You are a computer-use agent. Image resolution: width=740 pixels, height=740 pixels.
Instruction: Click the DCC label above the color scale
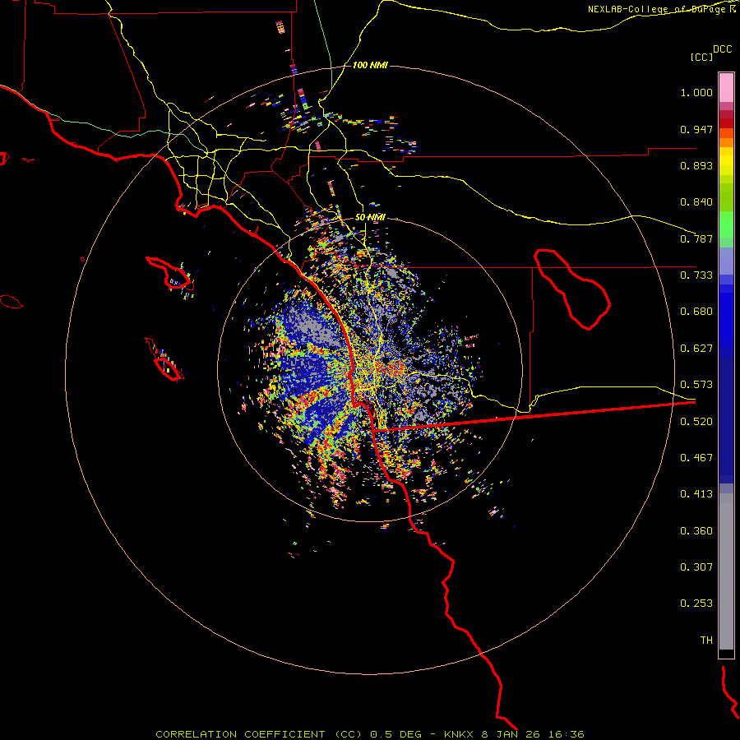(x=722, y=49)
